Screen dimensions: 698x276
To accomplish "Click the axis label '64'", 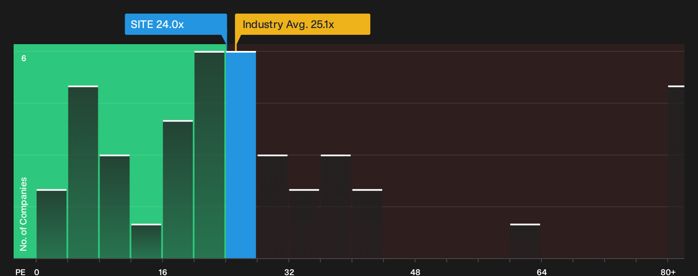I will (x=542, y=272).
